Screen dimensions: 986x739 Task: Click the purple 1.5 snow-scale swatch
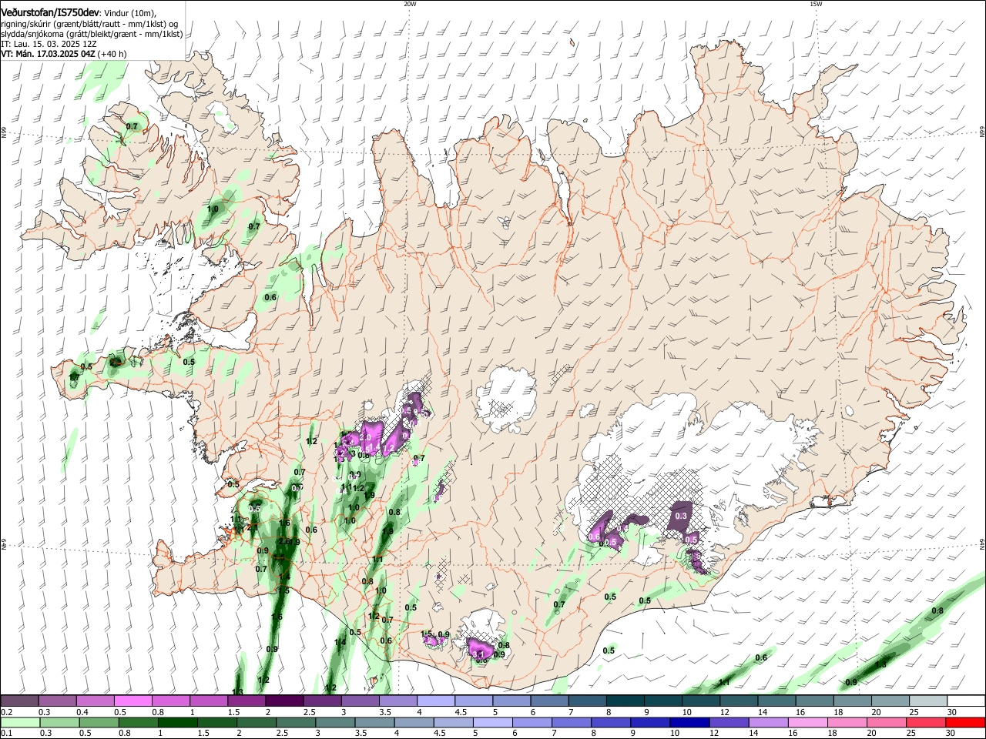[246, 701]
